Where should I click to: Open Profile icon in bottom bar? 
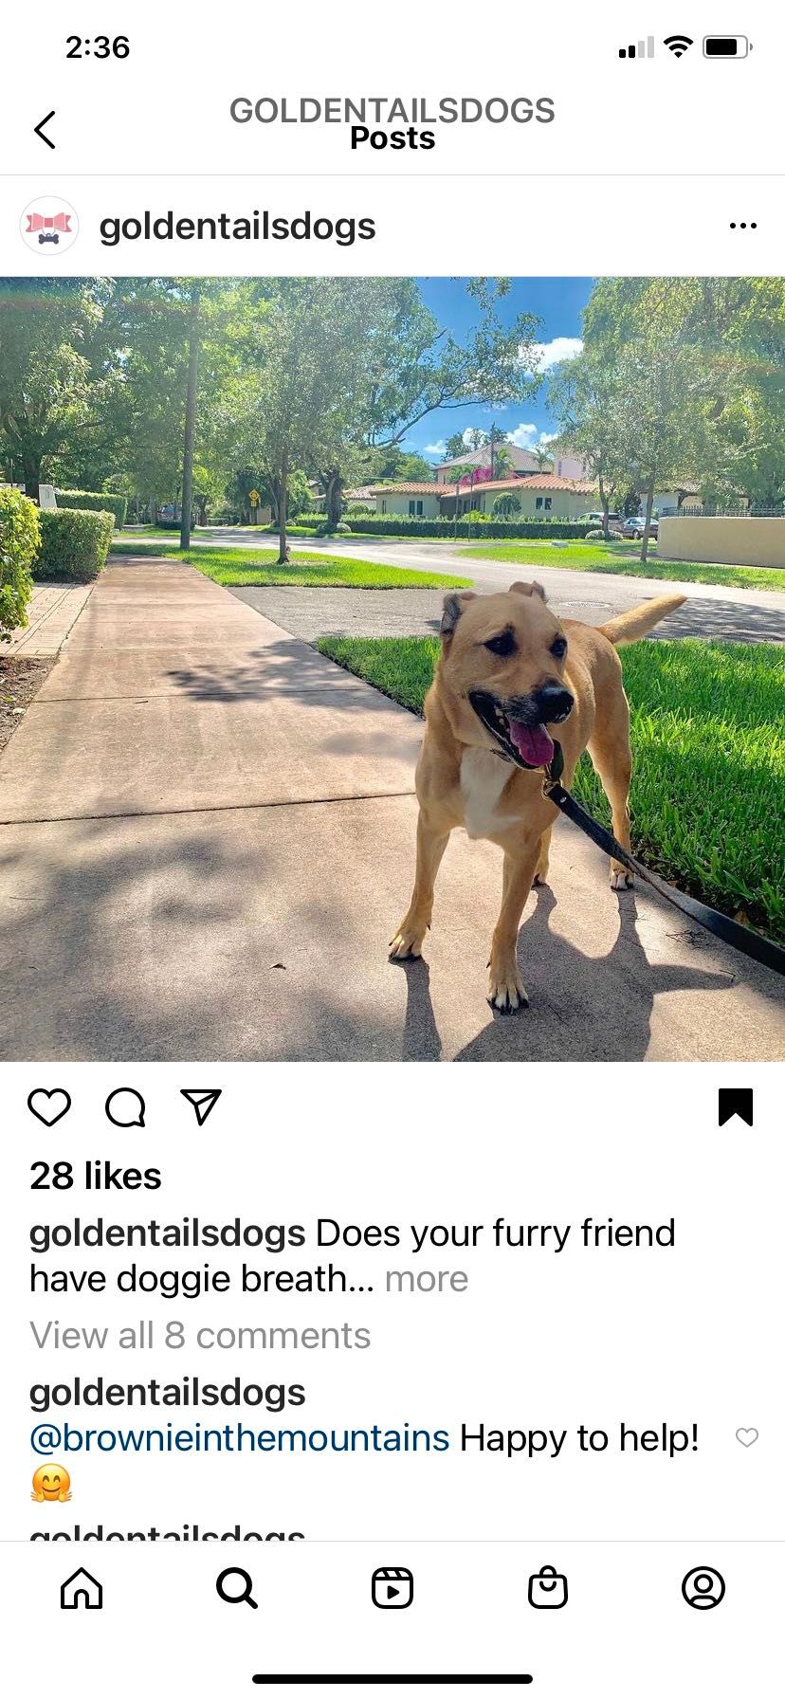(703, 1588)
